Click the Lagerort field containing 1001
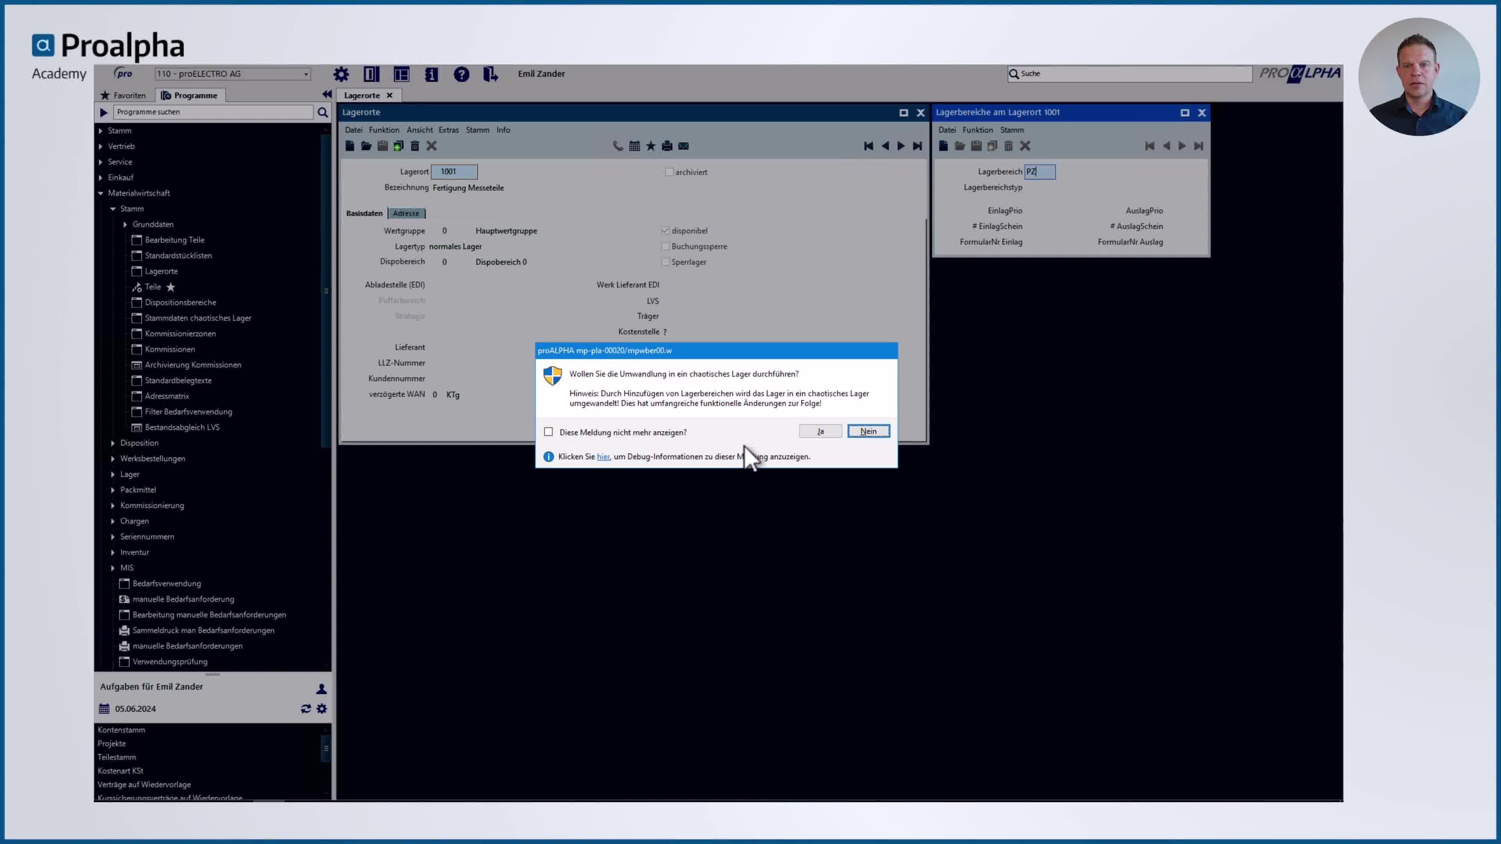Screen dimensions: 1501x844 click(455, 171)
